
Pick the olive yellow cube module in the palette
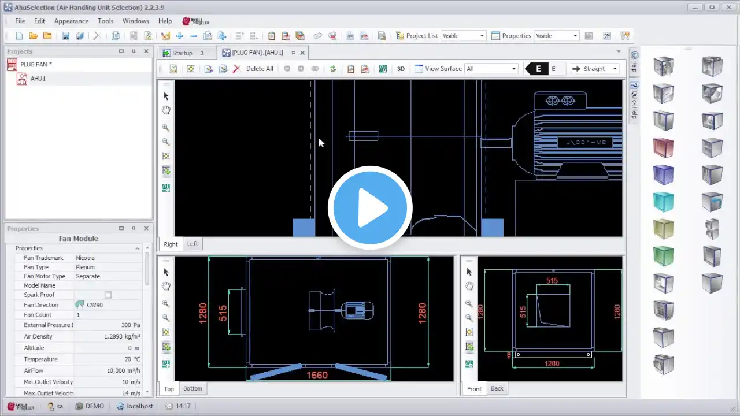click(x=663, y=229)
